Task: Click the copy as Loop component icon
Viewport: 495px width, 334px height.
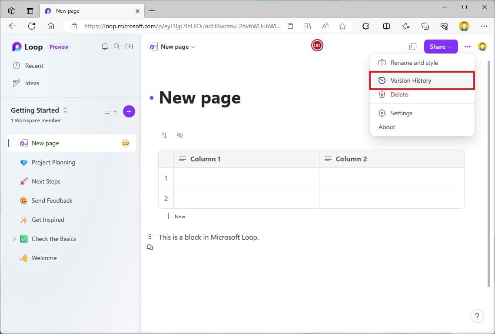Action: (413, 47)
